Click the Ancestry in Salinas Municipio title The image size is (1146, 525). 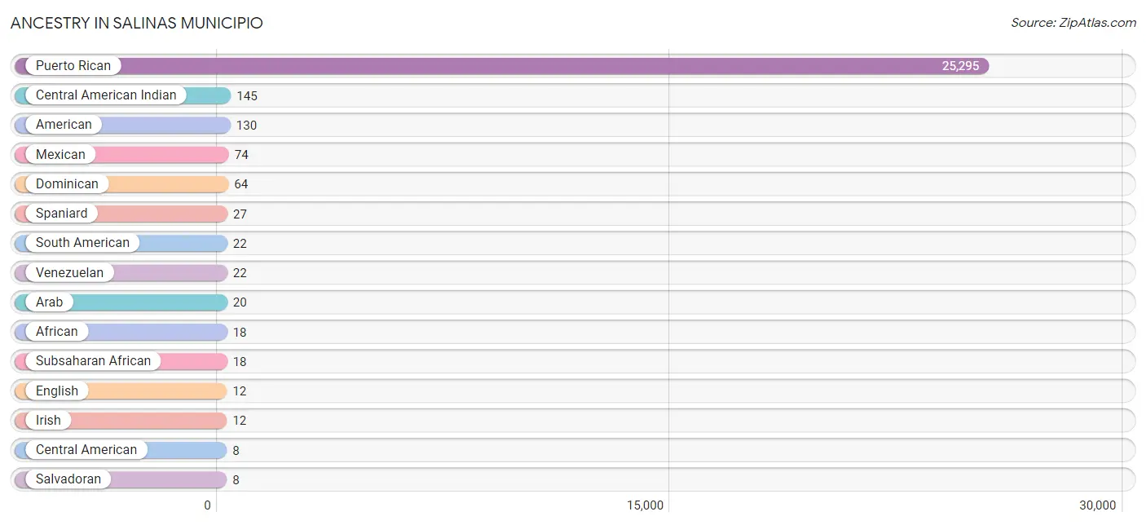[137, 23]
